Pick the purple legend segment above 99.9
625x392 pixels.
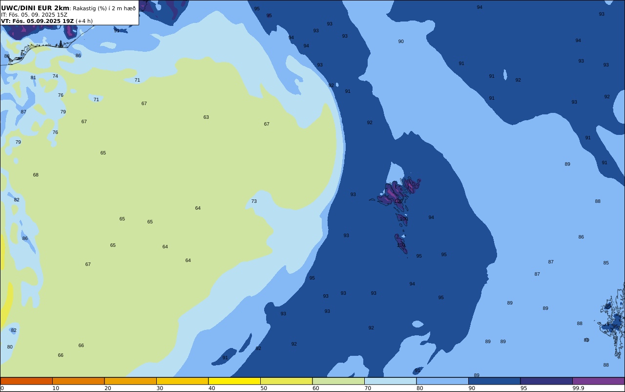coord(598,381)
